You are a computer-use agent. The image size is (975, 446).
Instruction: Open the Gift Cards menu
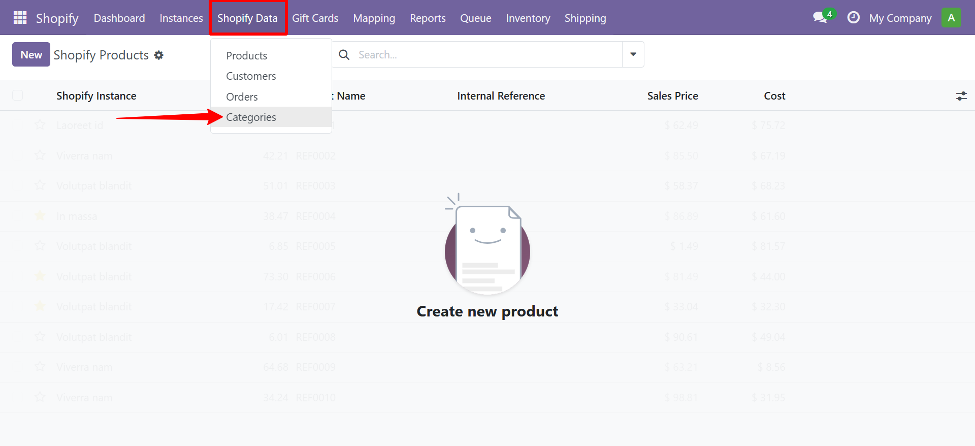[x=315, y=18]
